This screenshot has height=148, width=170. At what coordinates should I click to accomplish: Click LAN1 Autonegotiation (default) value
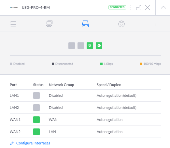point(117,96)
